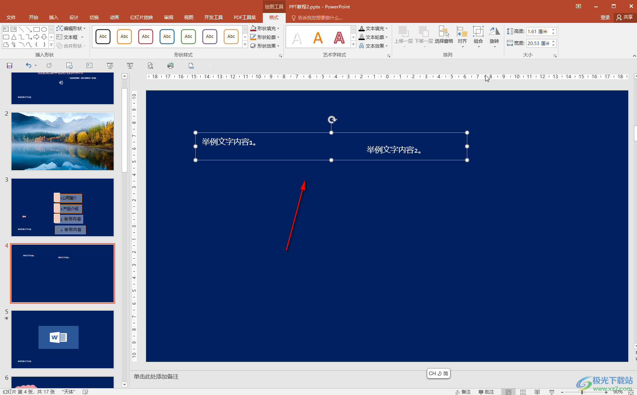Select the straight line shape tool
The width and height of the screenshot is (637, 395).
coord(21,29)
